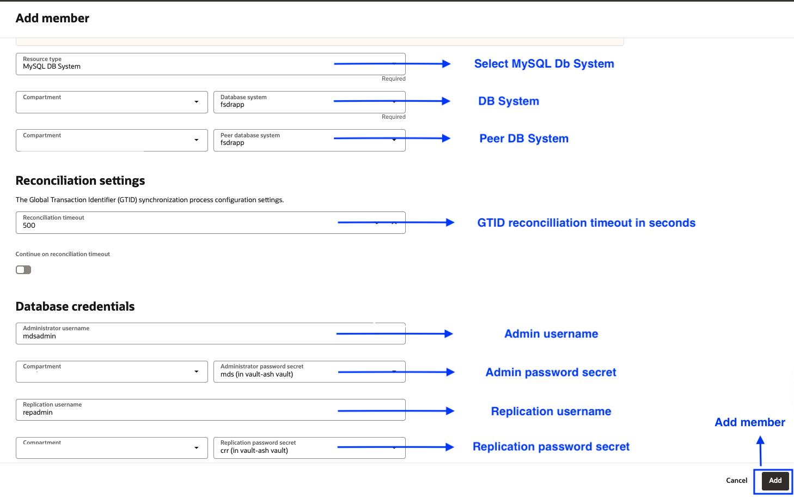The width and height of the screenshot is (794, 497).
Task: Click caret arrow in Replication password secret's Compartment
Action: coord(196,448)
